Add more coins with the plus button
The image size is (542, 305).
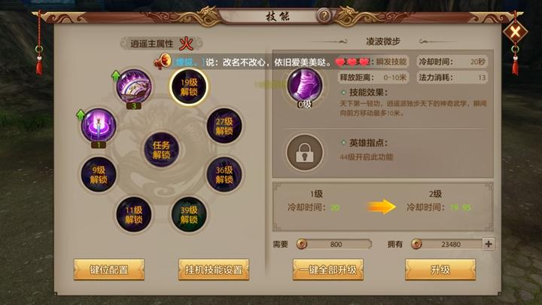pyautogui.click(x=489, y=244)
